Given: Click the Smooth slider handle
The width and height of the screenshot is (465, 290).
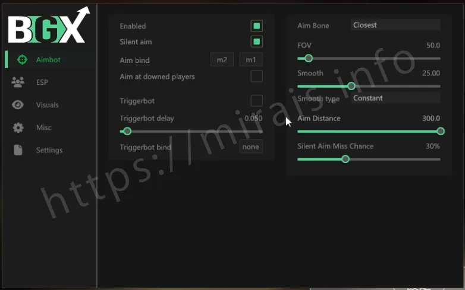Looking at the screenshot, I should pos(351,86).
